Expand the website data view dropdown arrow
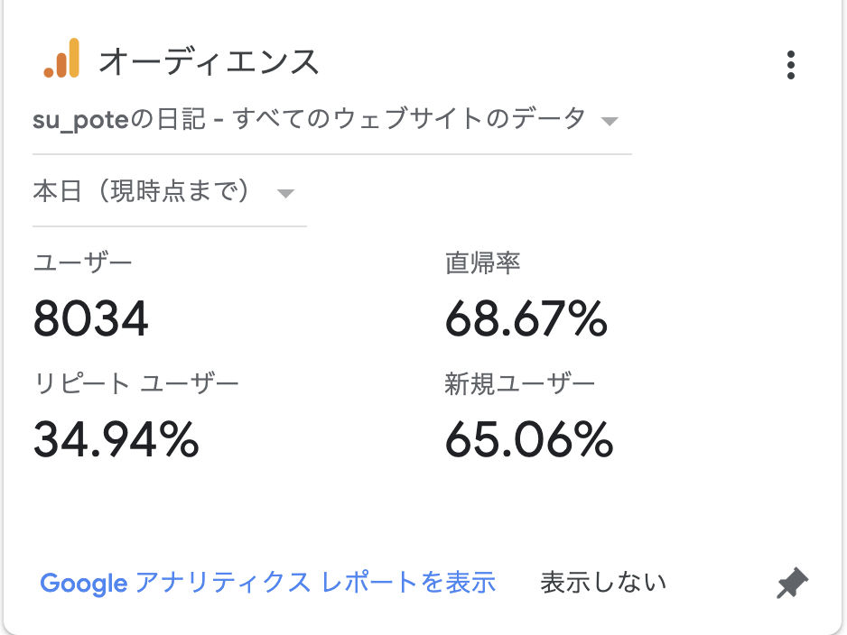847x635 pixels. [x=610, y=122]
